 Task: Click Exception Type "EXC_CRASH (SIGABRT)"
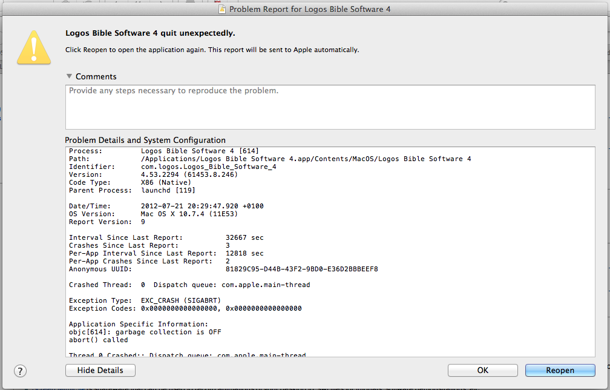point(181,300)
